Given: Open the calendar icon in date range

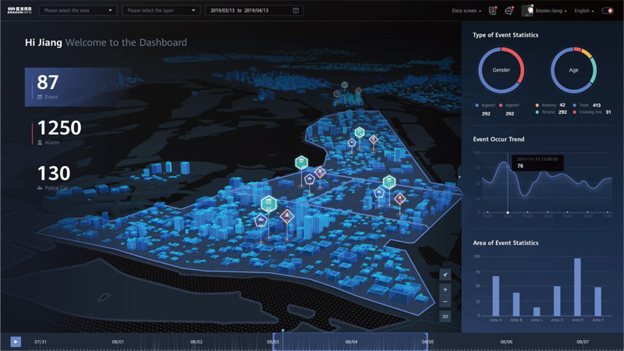Looking at the screenshot, I should 296,11.
